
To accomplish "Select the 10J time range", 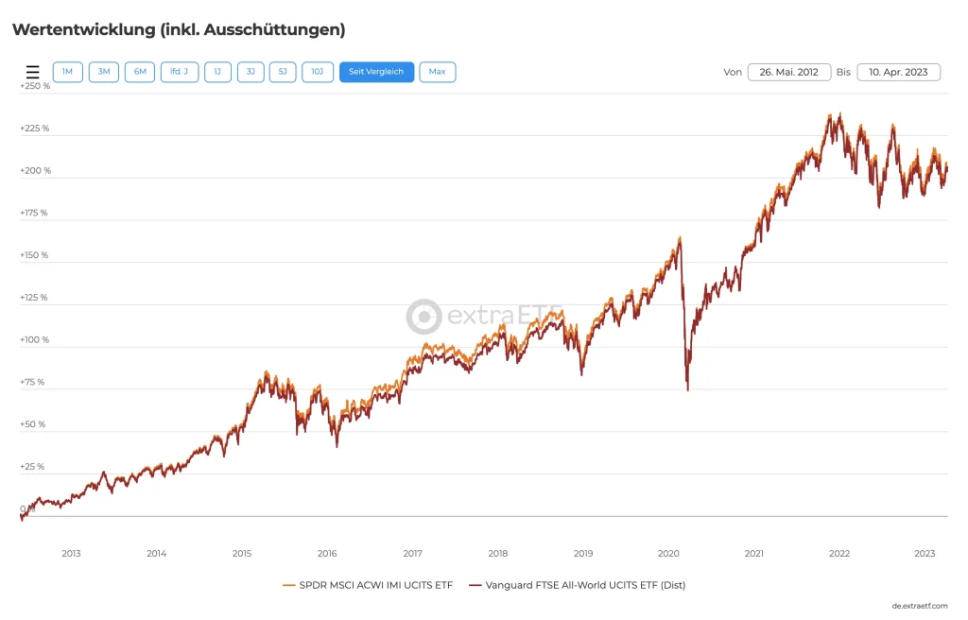I will (318, 72).
